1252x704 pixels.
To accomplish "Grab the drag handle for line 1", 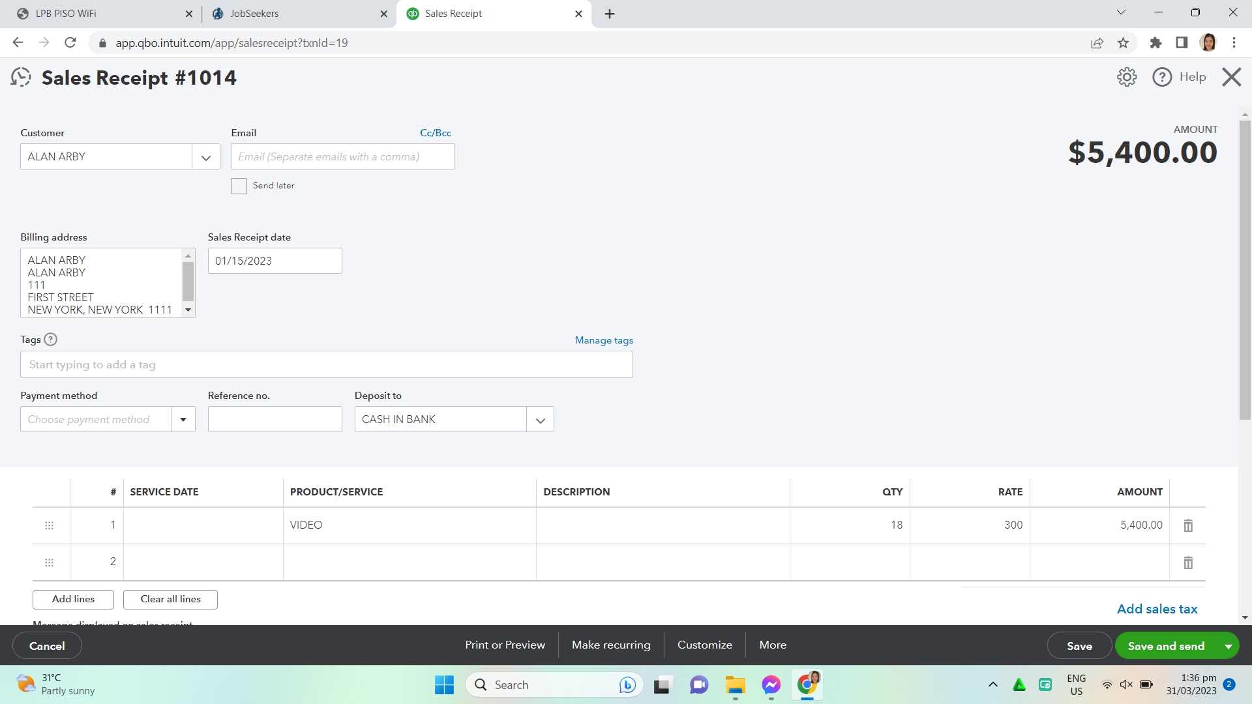I will point(49,525).
